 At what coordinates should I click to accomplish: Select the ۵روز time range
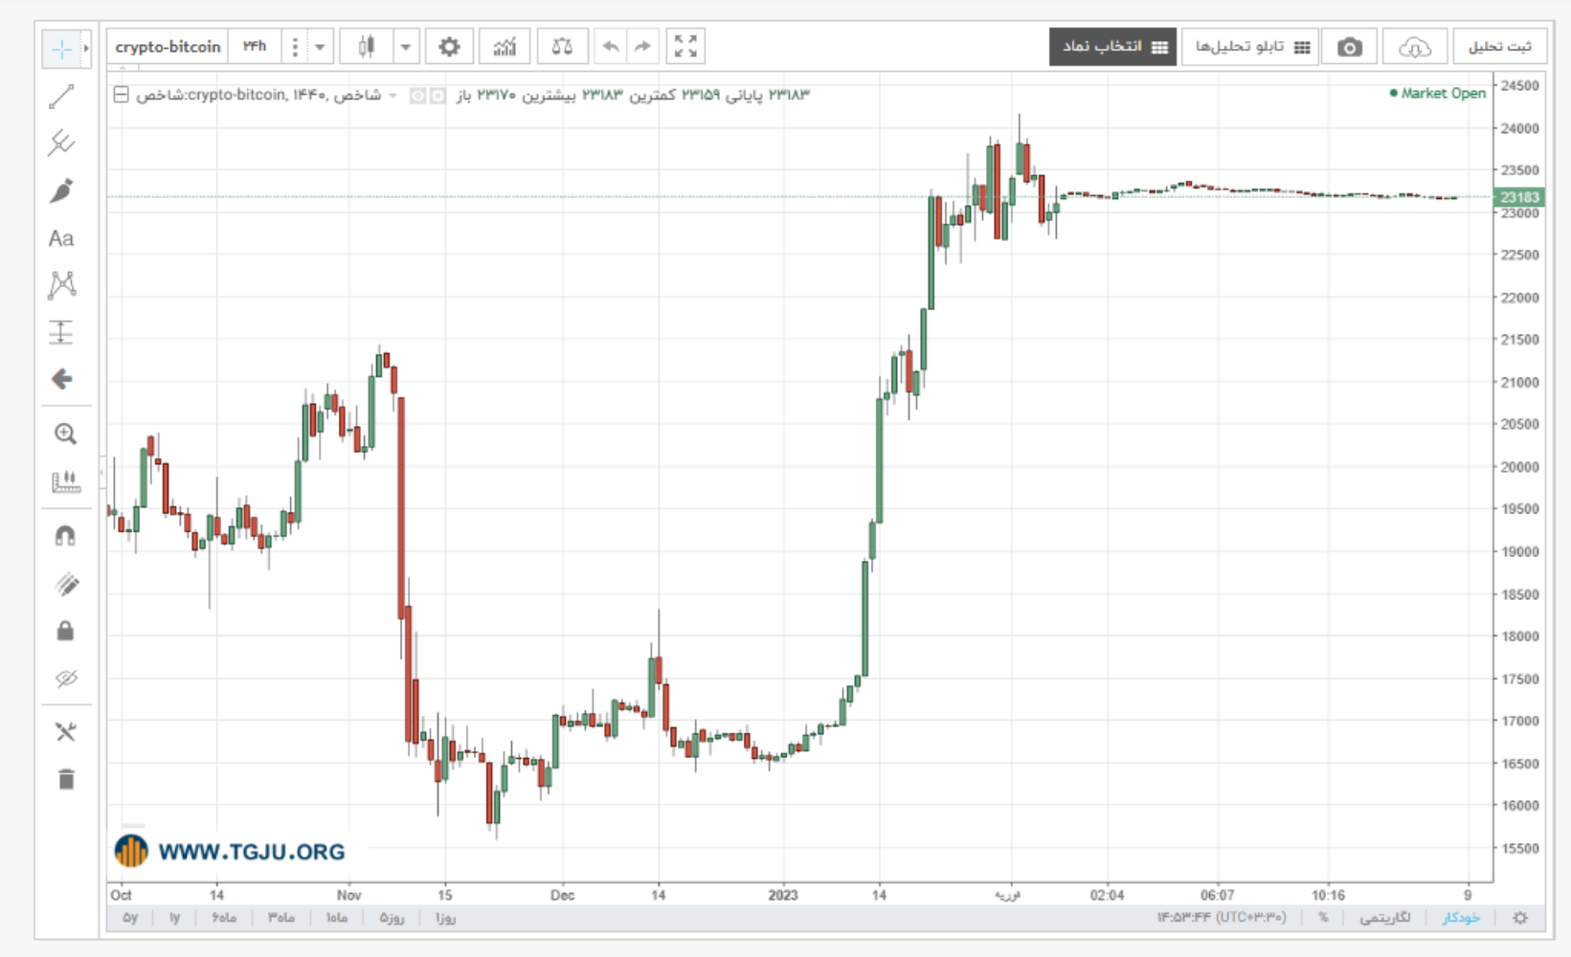click(392, 917)
